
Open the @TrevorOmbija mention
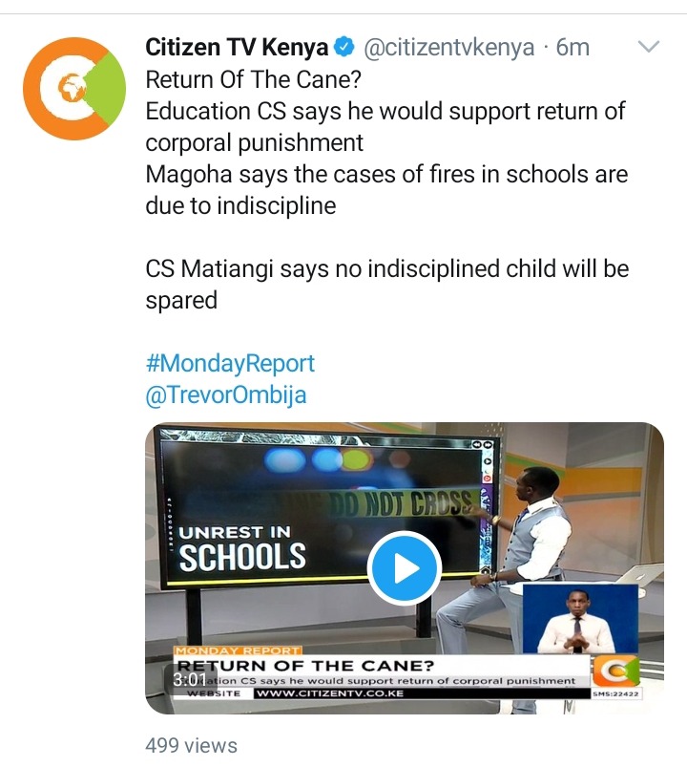226,394
